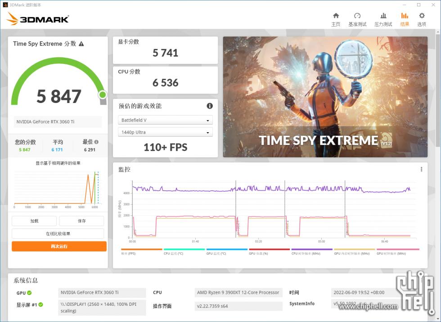Toggle the GPU 温度 blue legend series

tap(227, 251)
